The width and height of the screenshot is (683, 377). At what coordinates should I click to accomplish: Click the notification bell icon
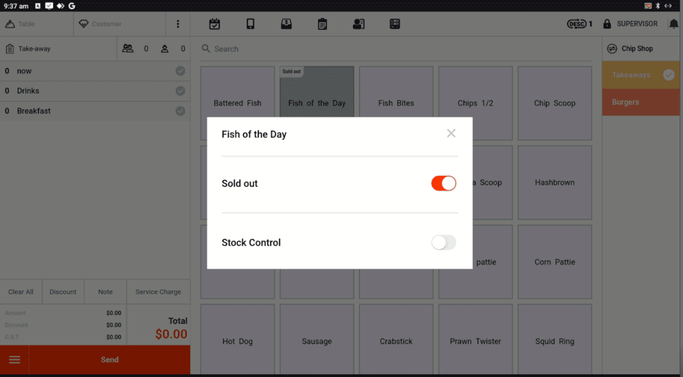674,24
